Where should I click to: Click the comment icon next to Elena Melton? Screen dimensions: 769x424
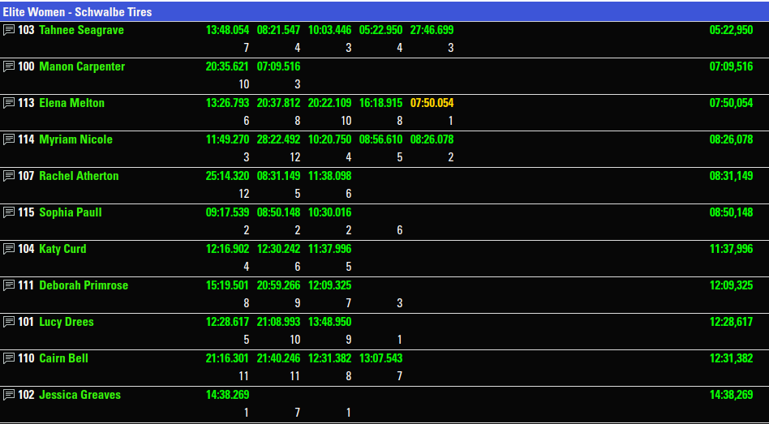pyautogui.click(x=9, y=103)
